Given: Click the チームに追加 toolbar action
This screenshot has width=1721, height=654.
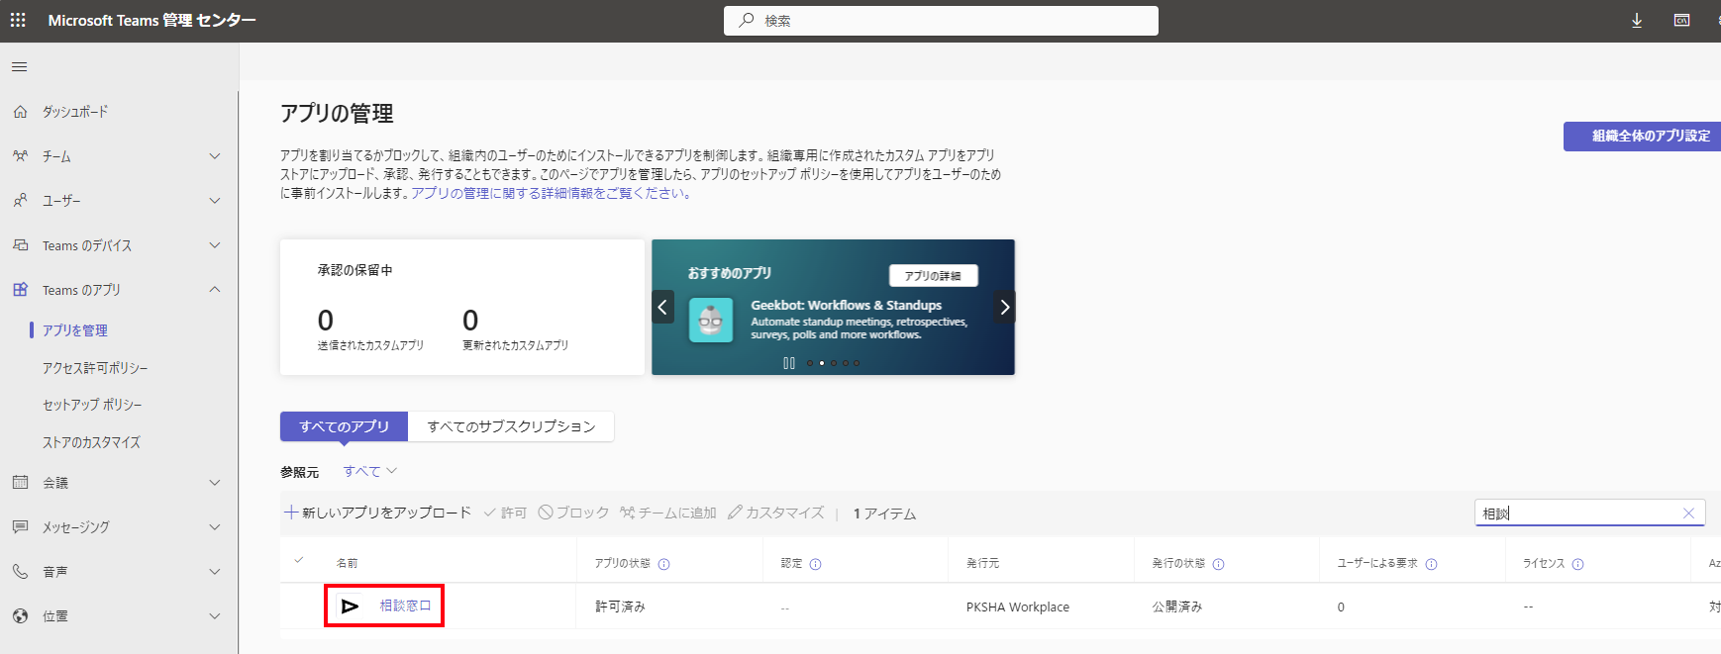Looking at the screenshot, I should pos(668,513).
